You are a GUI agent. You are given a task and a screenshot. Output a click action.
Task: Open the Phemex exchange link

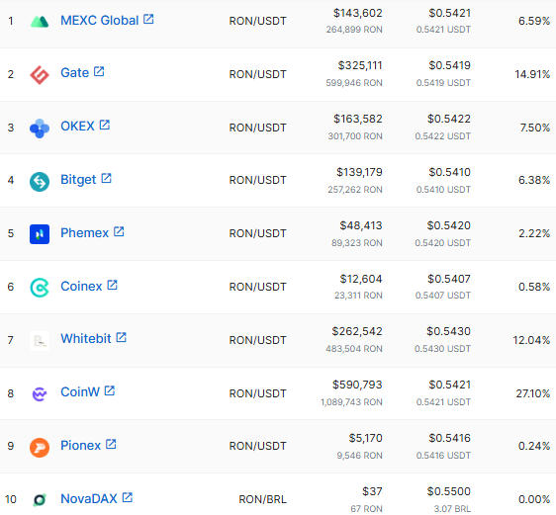point(85,233)
